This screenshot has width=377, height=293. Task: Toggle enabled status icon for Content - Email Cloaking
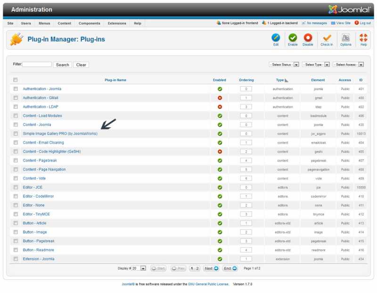[220, 143]
